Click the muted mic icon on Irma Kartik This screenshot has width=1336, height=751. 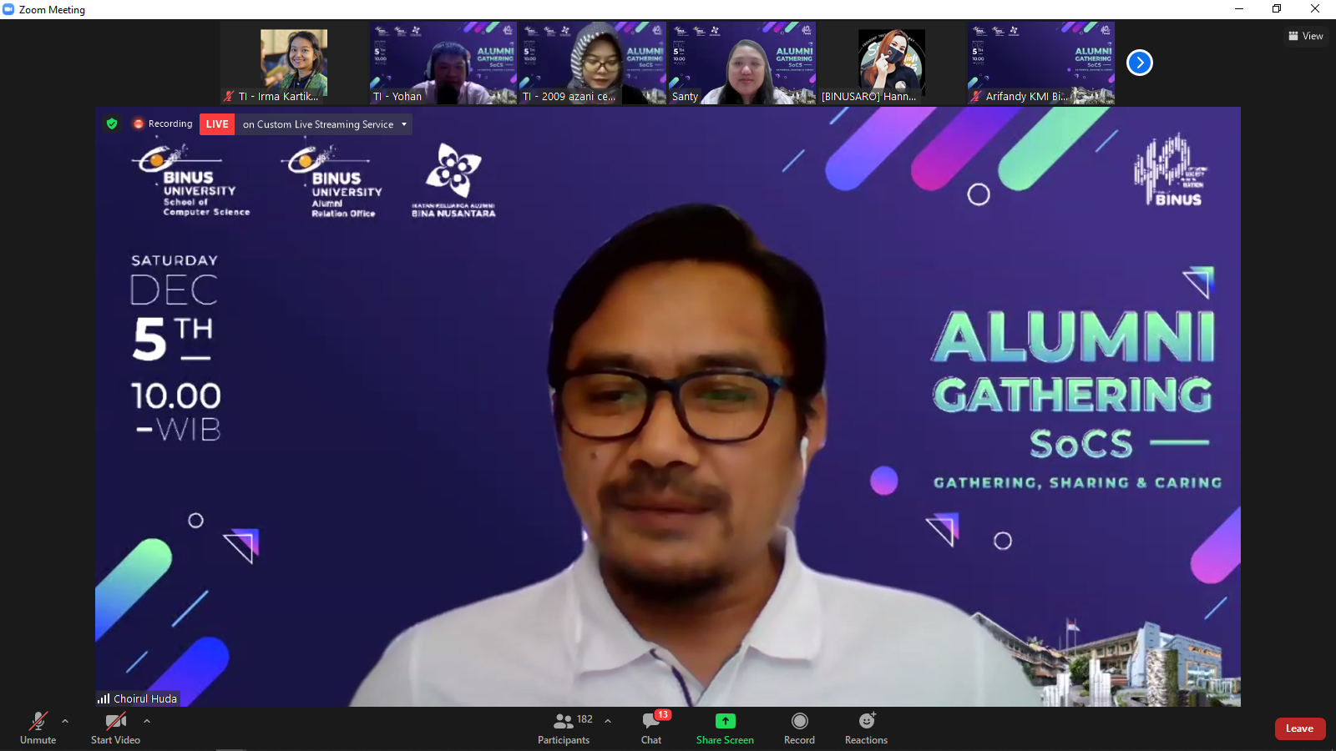click(x=229, y=97)
